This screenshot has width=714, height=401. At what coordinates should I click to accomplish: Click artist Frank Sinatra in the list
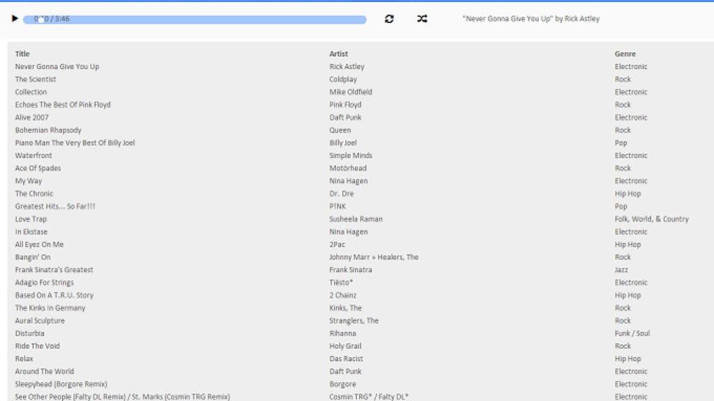click(350, 270)
